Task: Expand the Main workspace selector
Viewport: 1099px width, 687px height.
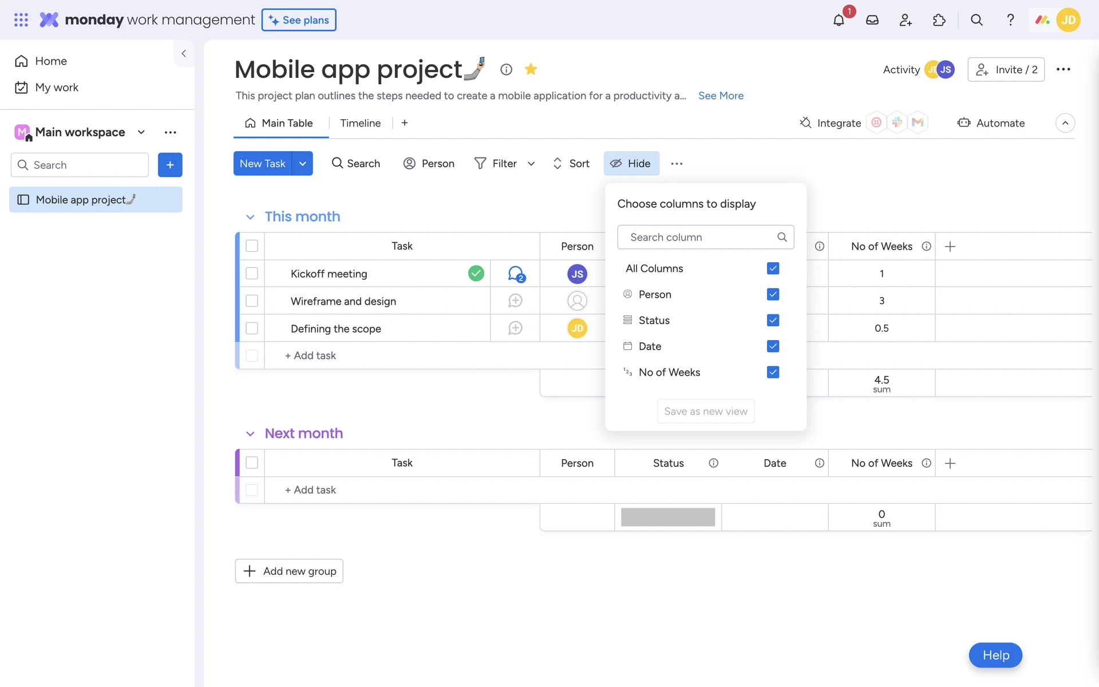Action: click(x=141, y=132)
